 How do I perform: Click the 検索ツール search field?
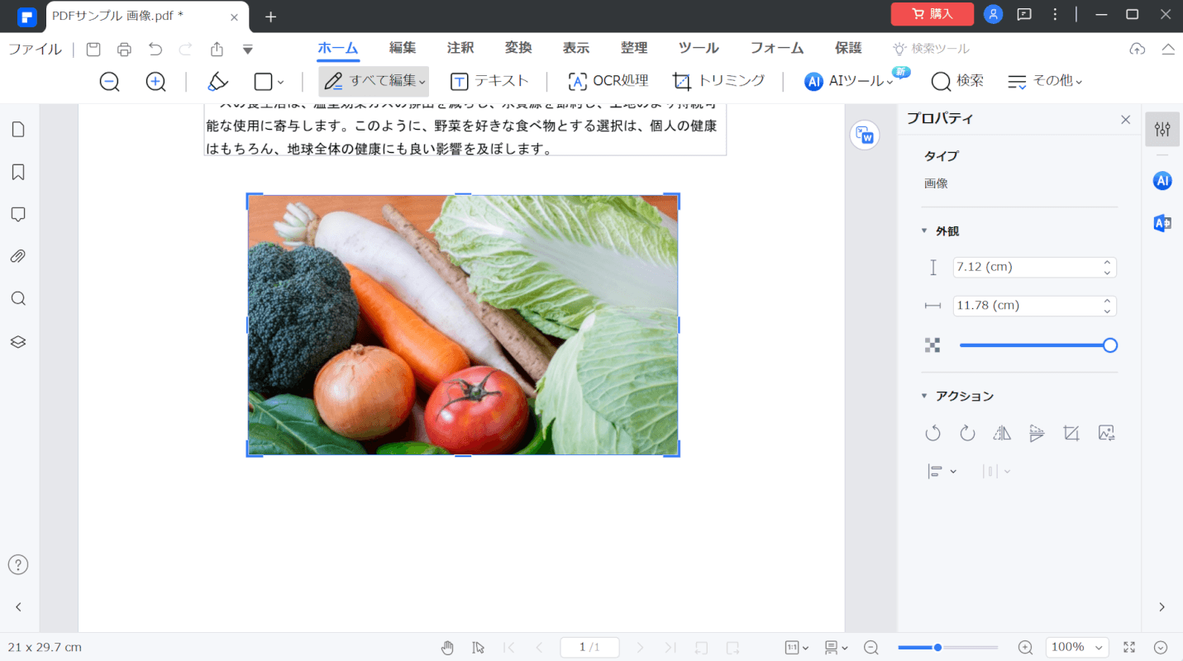point(932,49)
